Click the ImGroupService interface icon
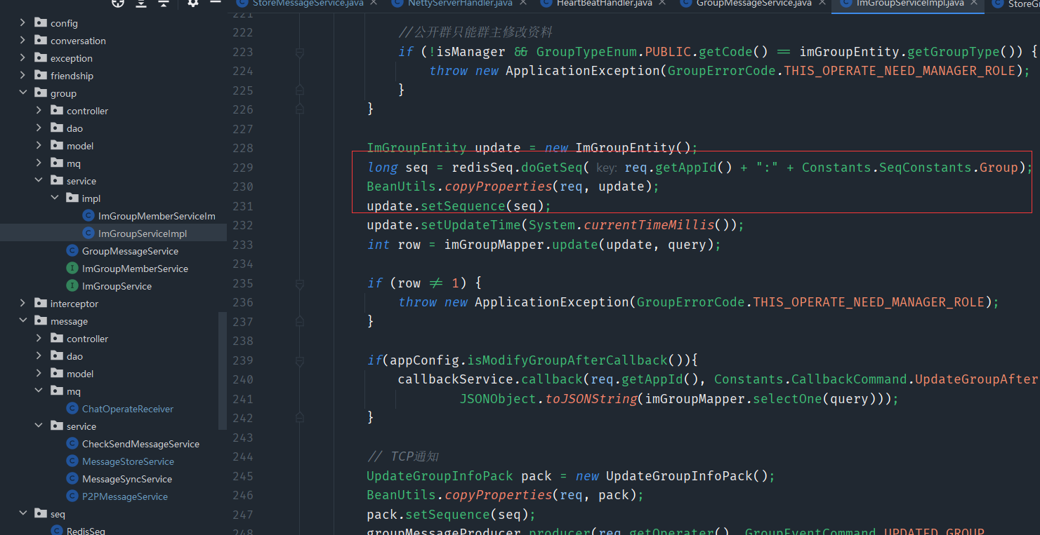Screen dimensions: 1040x535 72,286
